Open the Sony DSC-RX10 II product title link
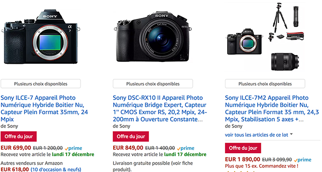 (160, 109)
